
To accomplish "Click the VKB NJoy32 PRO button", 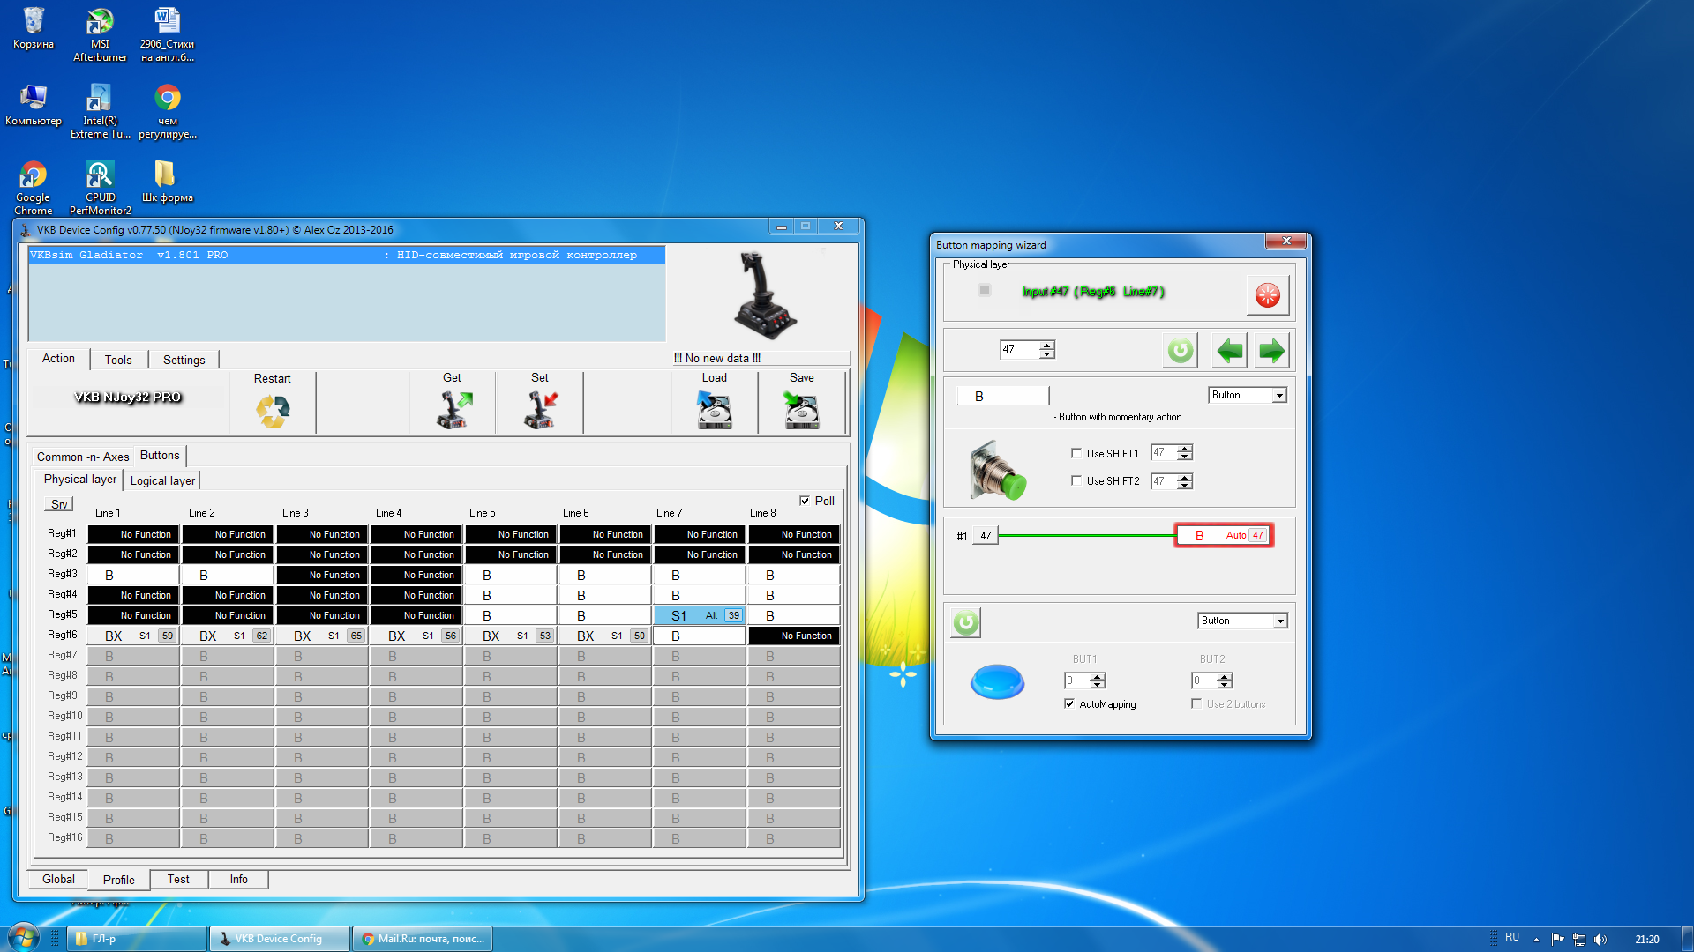I will (x=128, y=397).
